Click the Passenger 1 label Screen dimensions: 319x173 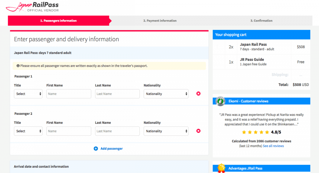[23, 76]
